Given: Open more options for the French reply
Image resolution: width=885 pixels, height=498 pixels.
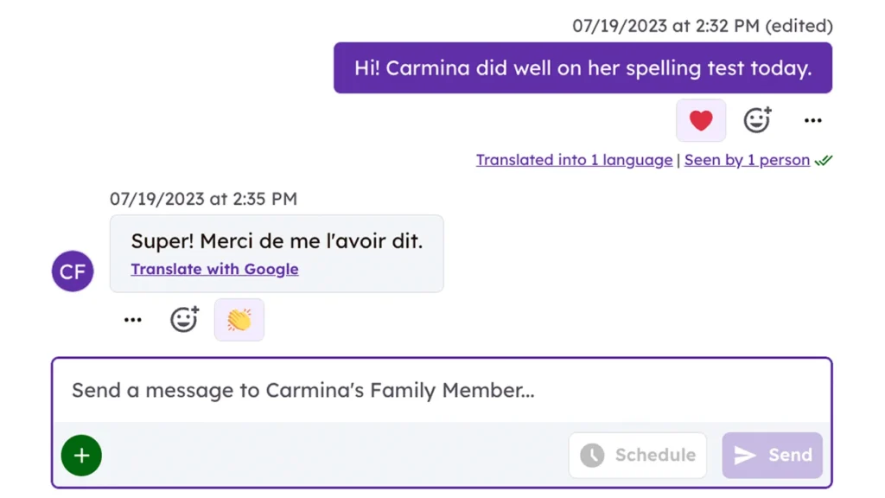Looking at the screenshot, I should click(132, 319).
